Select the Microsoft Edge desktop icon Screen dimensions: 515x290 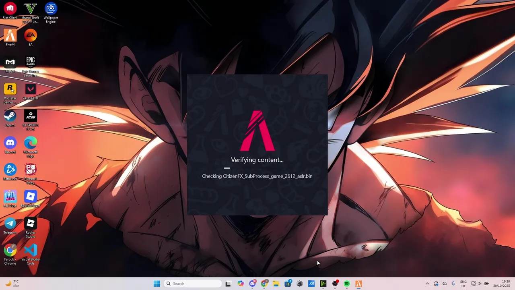31,147
